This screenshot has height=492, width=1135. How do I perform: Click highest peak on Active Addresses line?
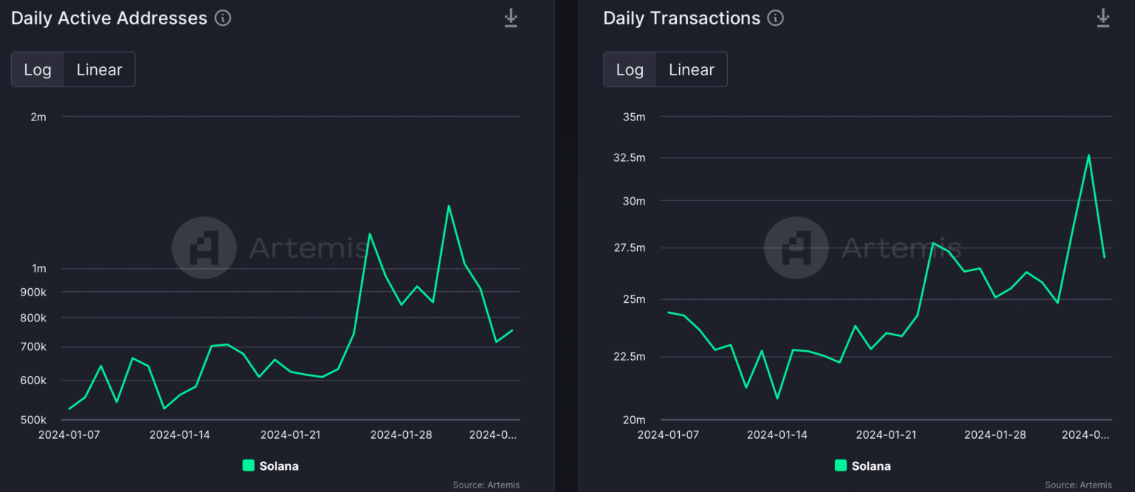(449, 206)
